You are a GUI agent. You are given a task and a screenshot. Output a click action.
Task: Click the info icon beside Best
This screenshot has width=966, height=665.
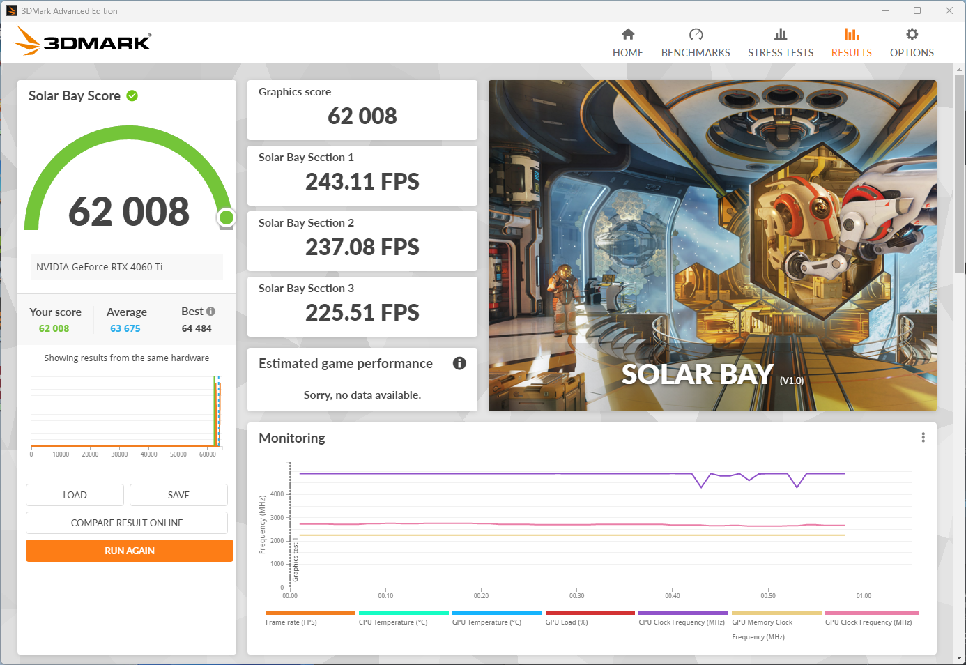point(210,312)
